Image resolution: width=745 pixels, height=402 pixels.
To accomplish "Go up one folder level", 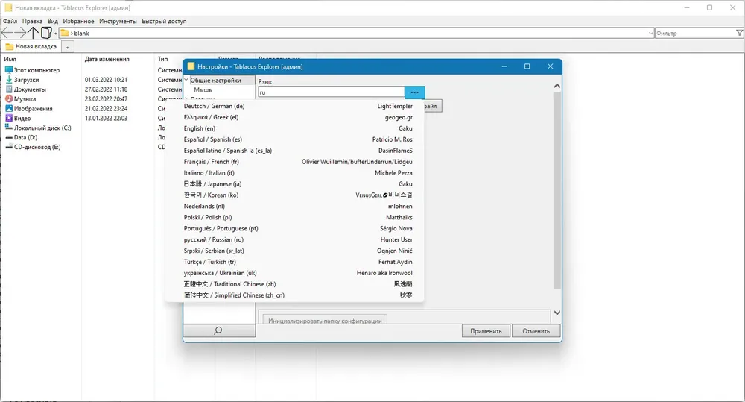I will coord(33,33).
